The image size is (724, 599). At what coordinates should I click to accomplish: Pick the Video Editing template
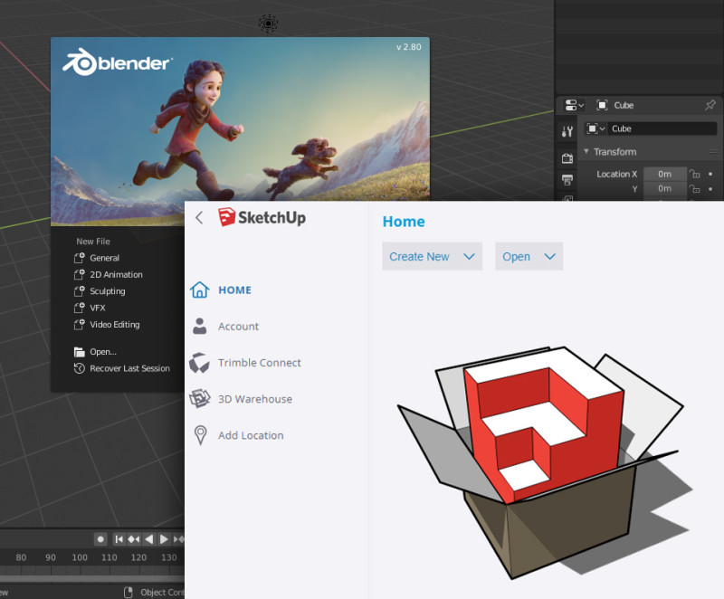(107, 324)
